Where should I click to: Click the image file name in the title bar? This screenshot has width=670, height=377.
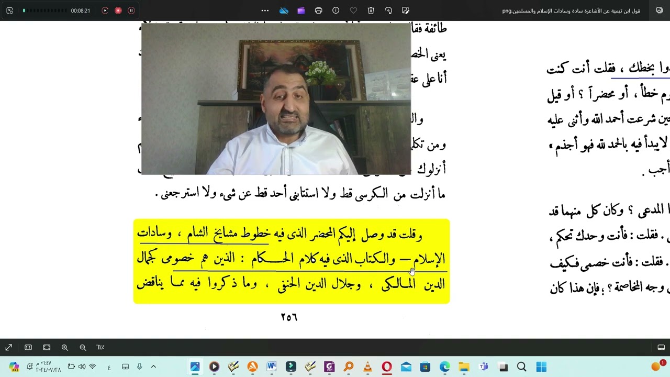tap(571, 10)
